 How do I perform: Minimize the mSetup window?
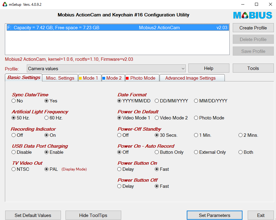point(243,4)
